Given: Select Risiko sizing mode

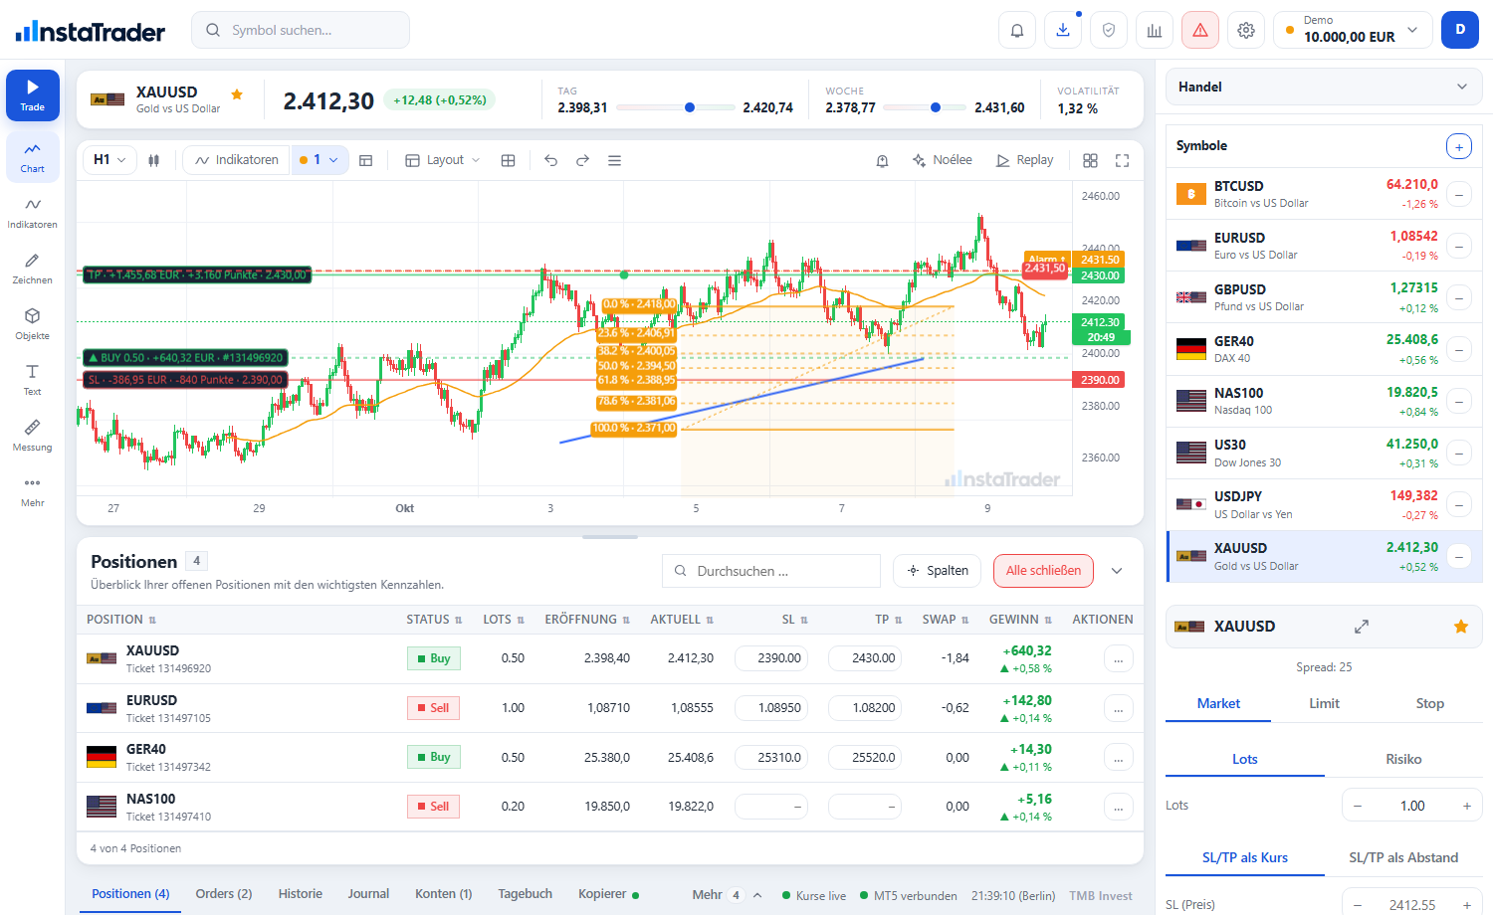Looking at the screenshot, I should point(1403,759).
